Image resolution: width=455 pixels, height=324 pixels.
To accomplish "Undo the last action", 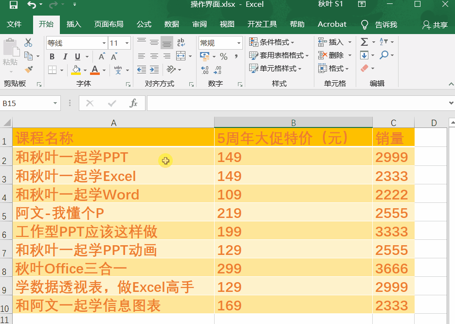I will (x=31, y=5).
